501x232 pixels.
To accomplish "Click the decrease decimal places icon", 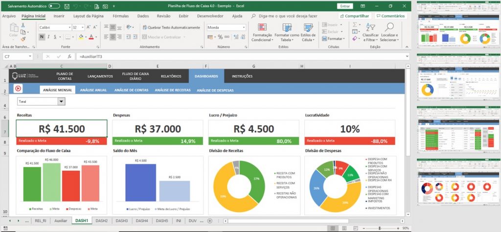I will (242, 37).
